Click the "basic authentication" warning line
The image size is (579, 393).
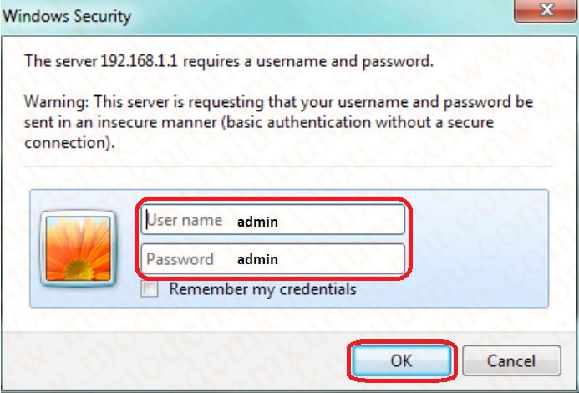[x=259, y=122]
